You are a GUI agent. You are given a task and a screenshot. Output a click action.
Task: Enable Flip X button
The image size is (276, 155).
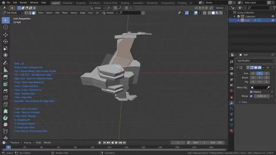click(x=253, y=82)
